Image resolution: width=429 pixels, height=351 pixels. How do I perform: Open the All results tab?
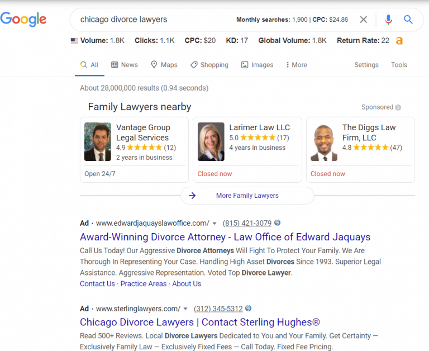point(89,65)
